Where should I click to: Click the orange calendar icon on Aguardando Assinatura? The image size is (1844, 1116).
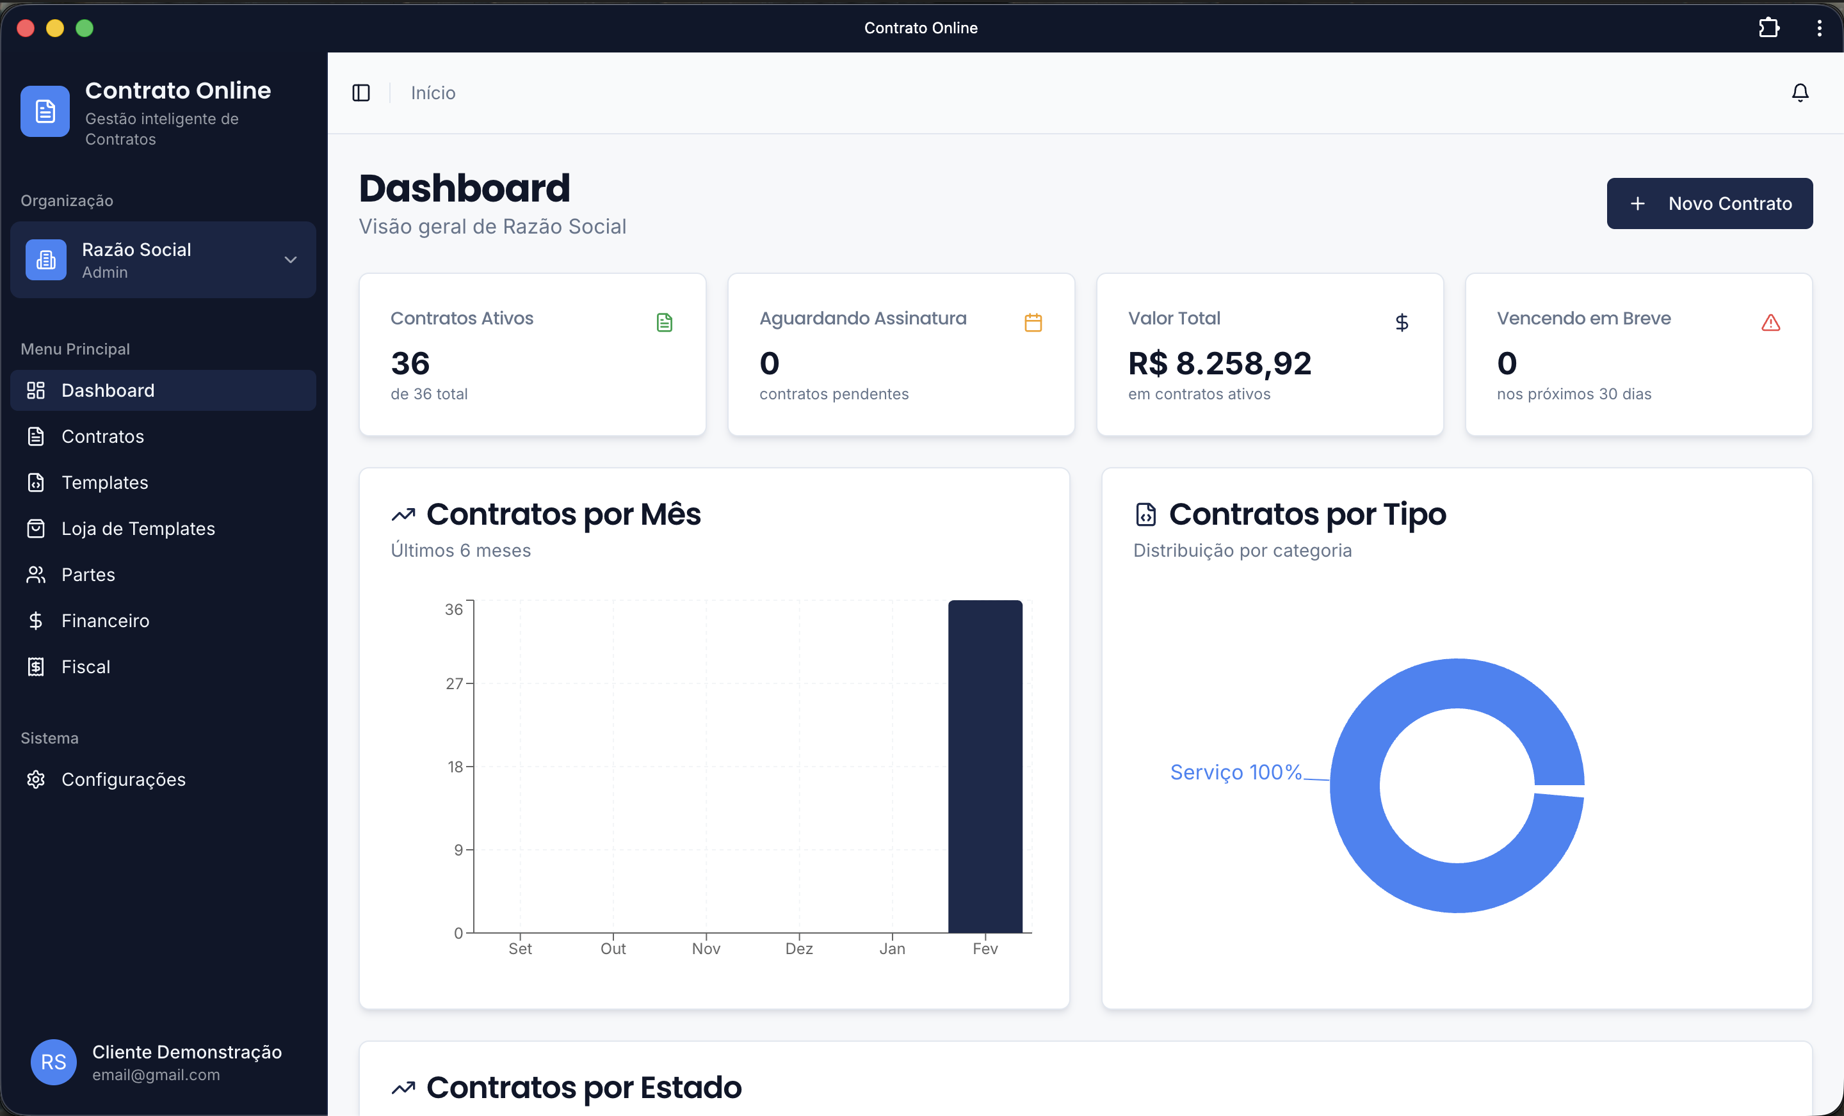tap(1033, 323)
